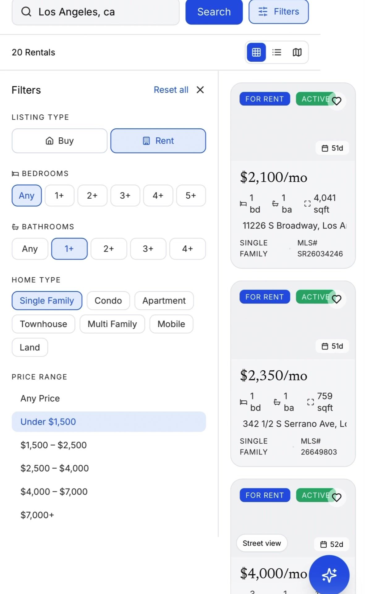Favorite the $2,100/mo listing heart icon
The width and height of the screenshot is (365, 594).
click(337, 101)
